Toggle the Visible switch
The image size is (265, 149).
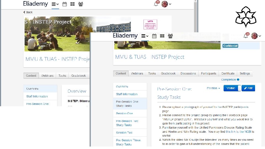pos(232,88)
